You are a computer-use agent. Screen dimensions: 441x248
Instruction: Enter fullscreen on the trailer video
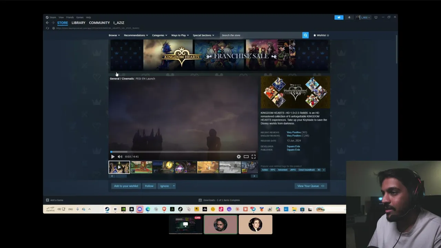pyautogui.click(x=254, y=156)
